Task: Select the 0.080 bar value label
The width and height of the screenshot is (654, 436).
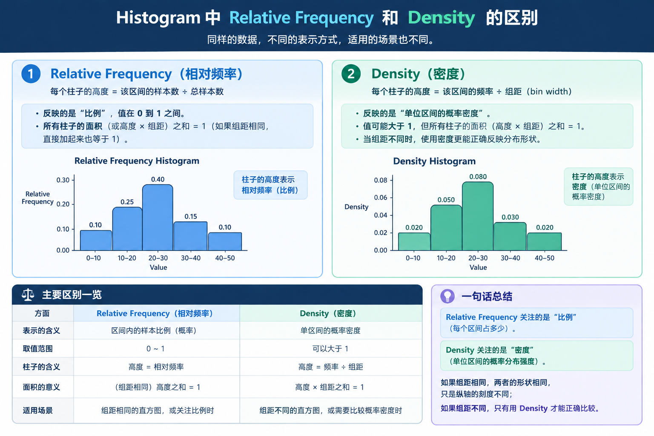Action: 478,177
